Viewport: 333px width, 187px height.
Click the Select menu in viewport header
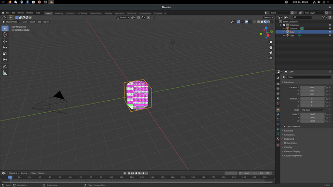coord(32,22)
